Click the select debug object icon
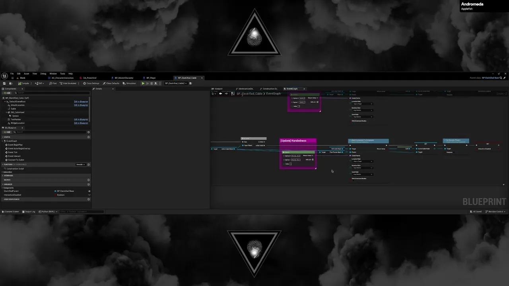Image resolution: width=509 pixels, height=286 pixels. coord(191,83)
